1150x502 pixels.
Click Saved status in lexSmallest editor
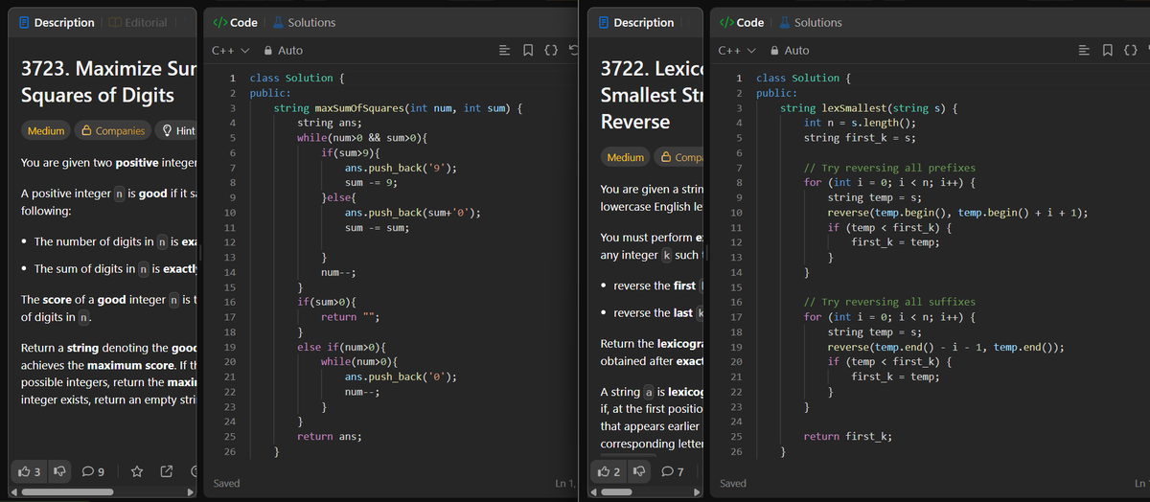(732, 484)
